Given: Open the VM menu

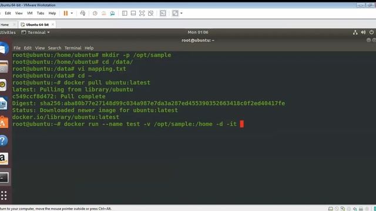Looking at the screenshot, I should point(30,13).
